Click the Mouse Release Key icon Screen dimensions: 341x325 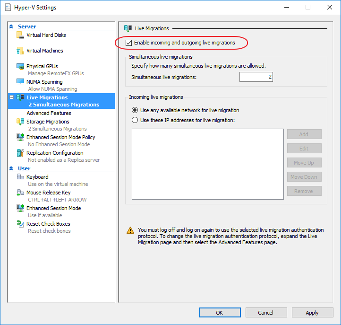[20, 193]
